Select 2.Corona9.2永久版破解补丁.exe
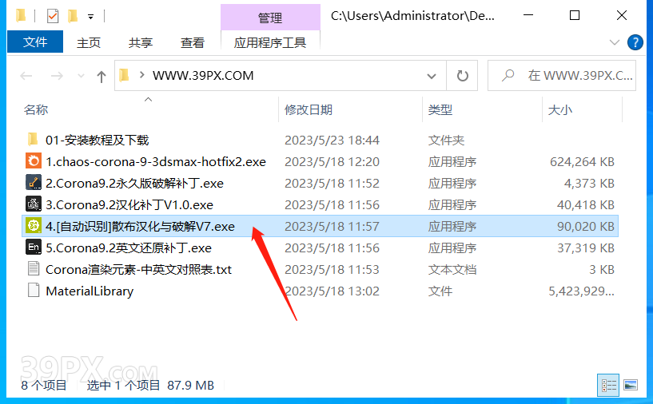This screenshot has width=653, height=404. tap(134, 183)
